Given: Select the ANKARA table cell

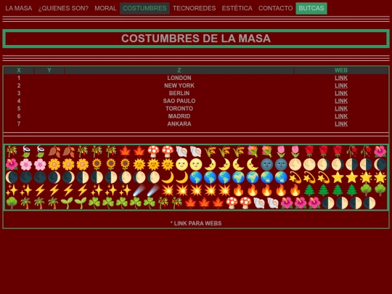Looking at the screenshot, I should [x=179, y=123].
